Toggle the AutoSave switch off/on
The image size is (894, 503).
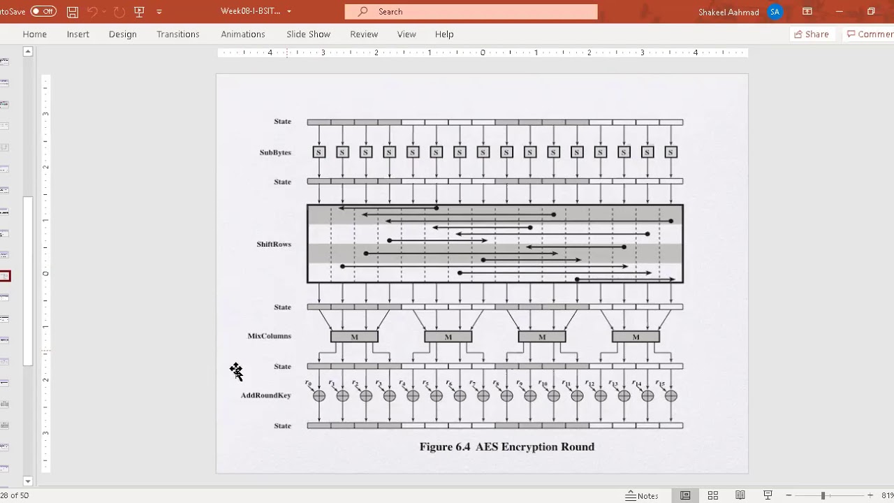[43, 11]
